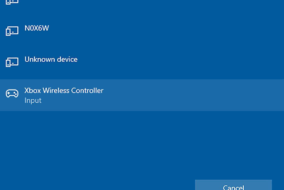Select the N0X6W device name
The image size is (284, 190).
[x=37, y=28]
